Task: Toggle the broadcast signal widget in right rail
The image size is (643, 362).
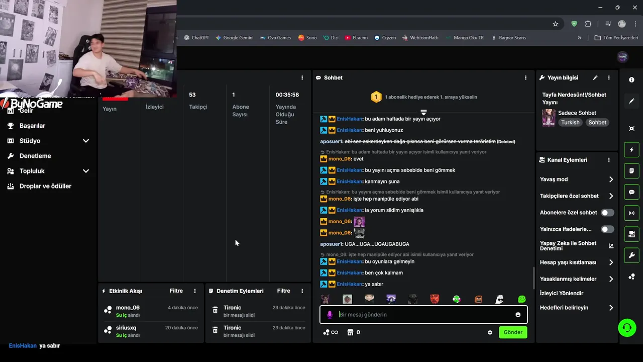Action: (631, 213)
